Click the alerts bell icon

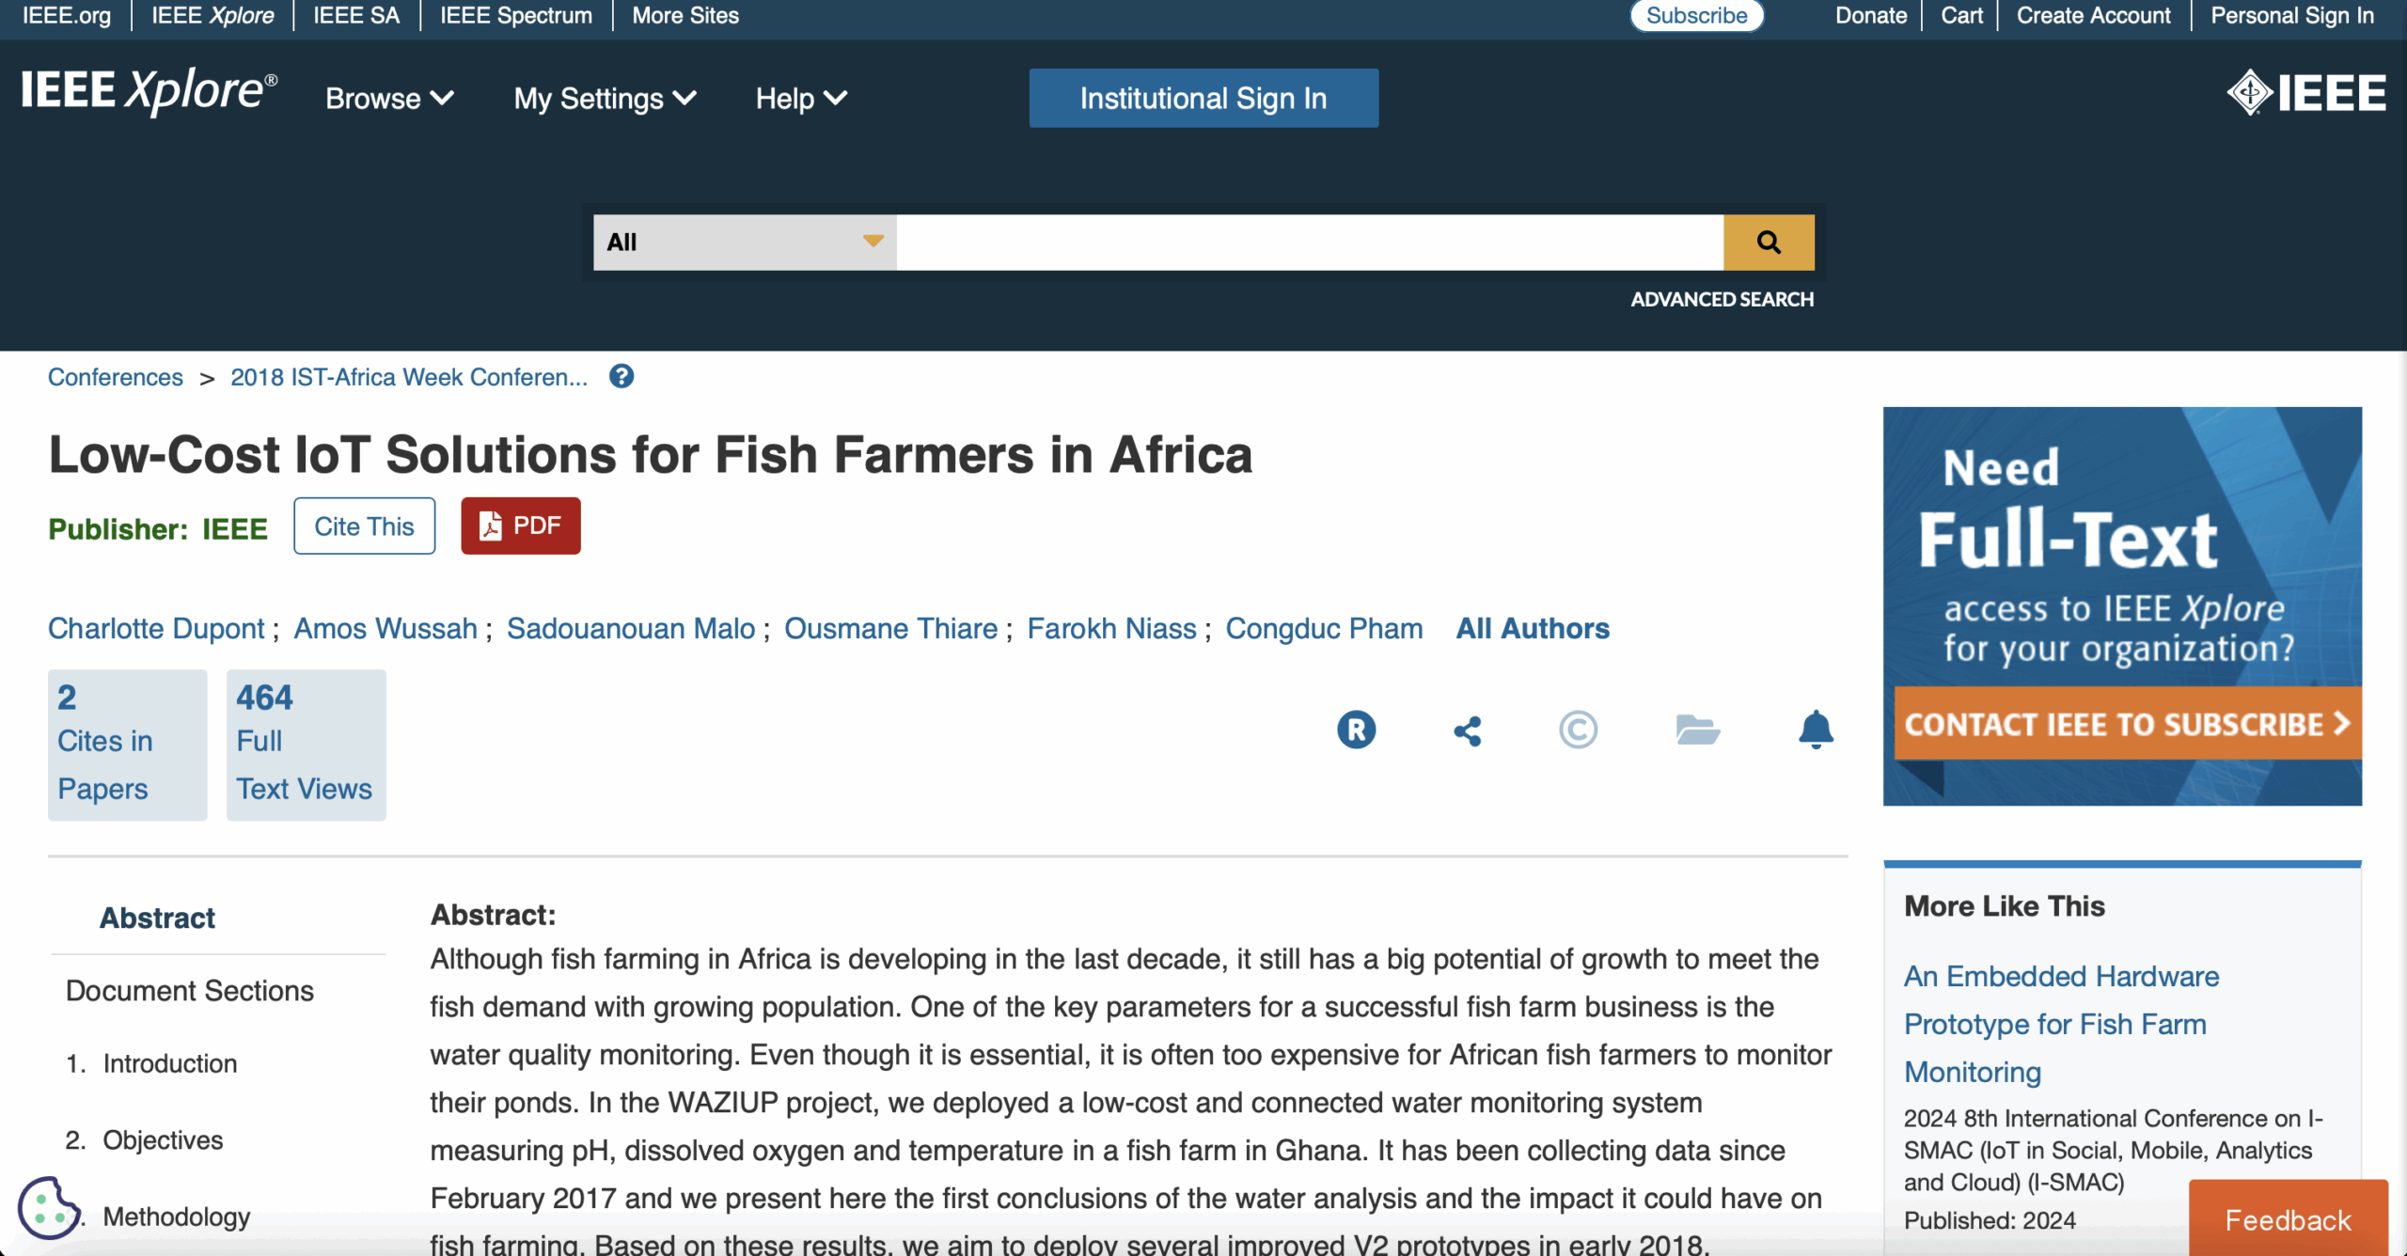(1816, 730)
